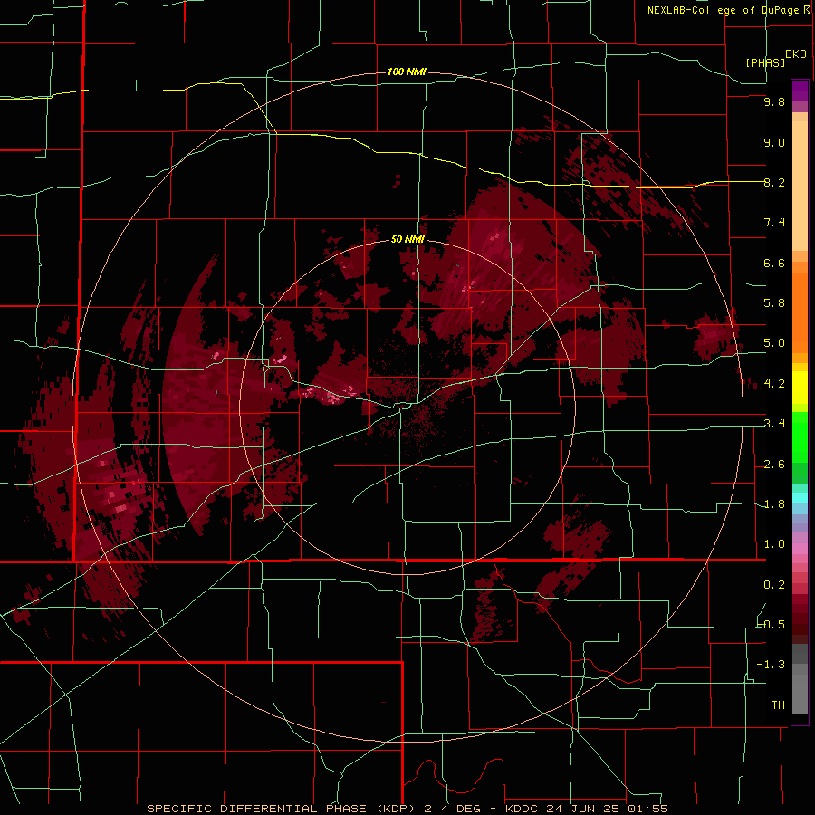
Task: Click the 'SPECIFIC DIFFERENTIAL PHASE (KDP)' caption text
Action: [279, 809]
